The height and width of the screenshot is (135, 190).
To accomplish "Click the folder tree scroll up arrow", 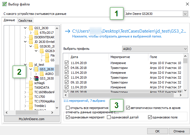I will pos(57,28).
